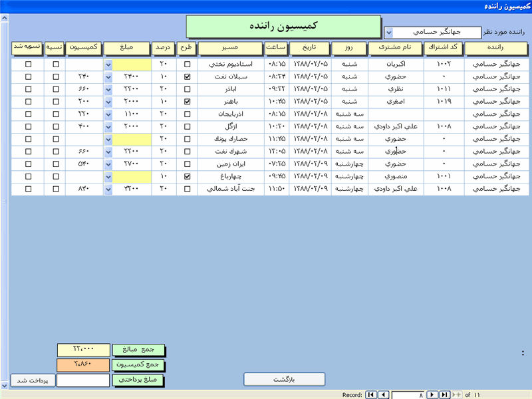This screenshot has height=399, width=532.
Task: Toggle طرح checkbox in سيلان نفت row
Action: click(187, 77)
